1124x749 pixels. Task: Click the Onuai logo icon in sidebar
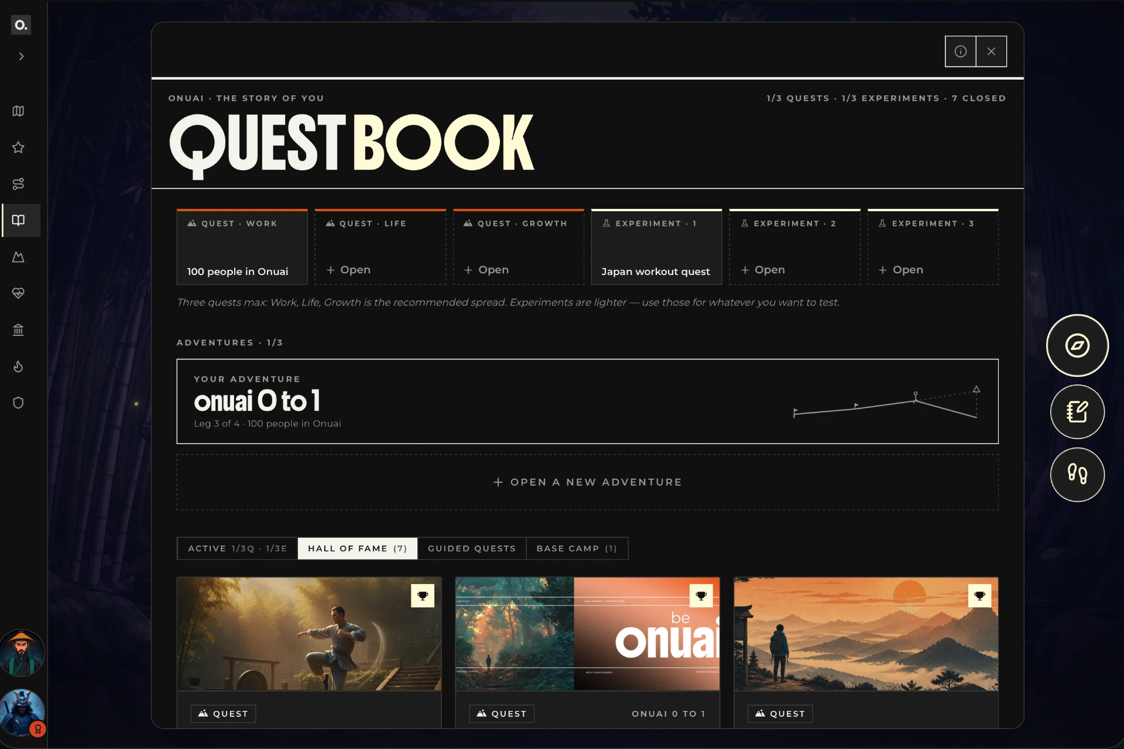coord(21,25)
